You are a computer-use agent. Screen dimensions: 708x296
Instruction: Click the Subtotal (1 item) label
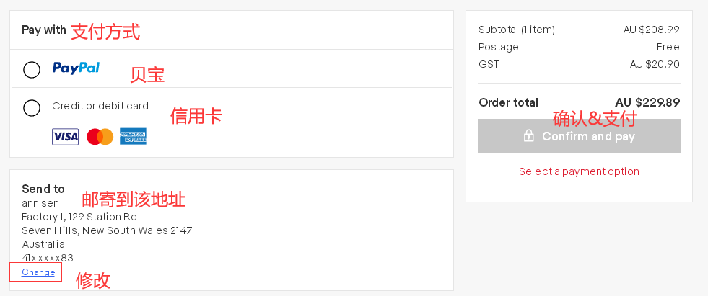[517, 30]
